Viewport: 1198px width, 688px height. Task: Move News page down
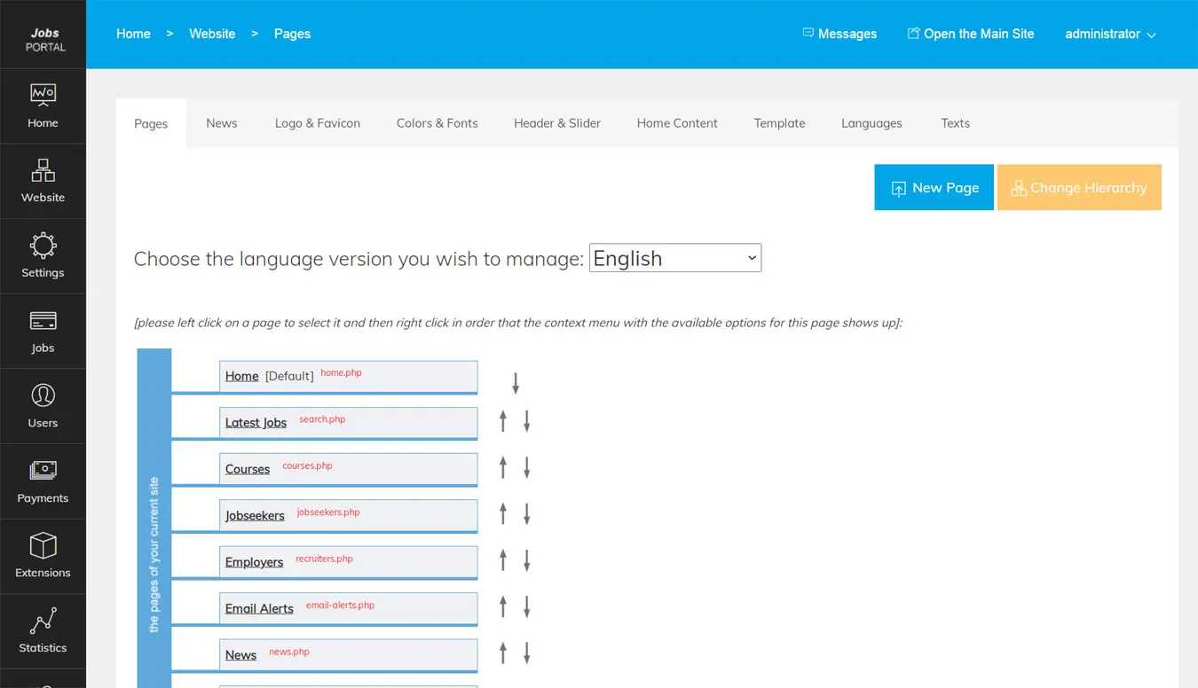click(526, 653)
